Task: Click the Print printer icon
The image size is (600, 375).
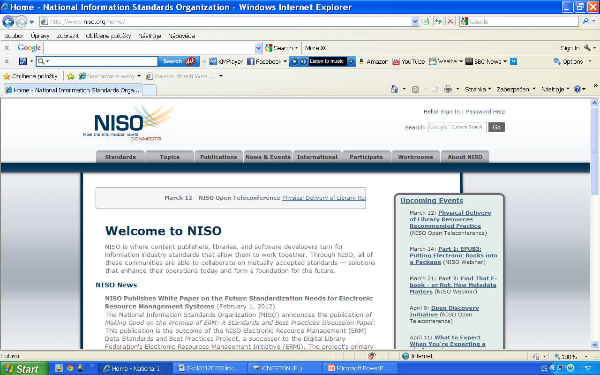Action: point(448,89)
